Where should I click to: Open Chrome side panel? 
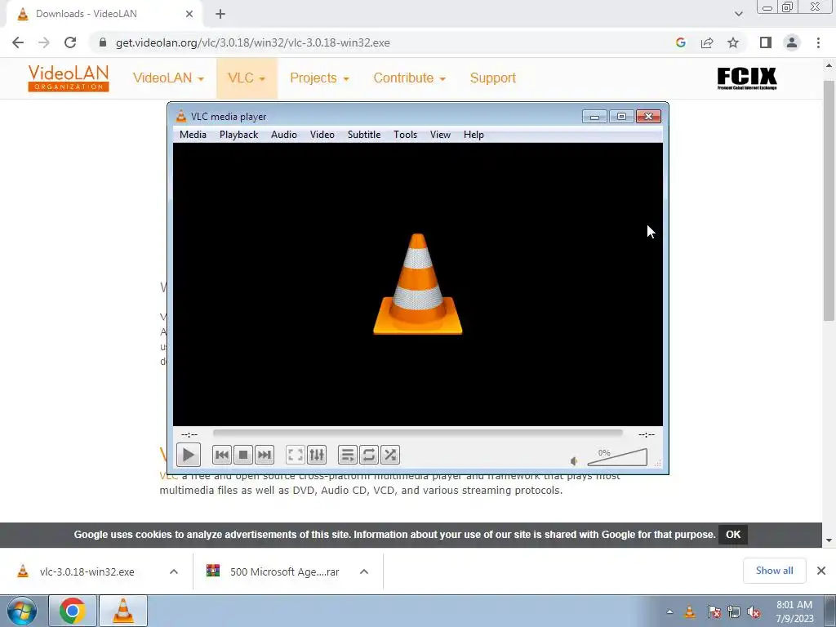tap(766, 42)
